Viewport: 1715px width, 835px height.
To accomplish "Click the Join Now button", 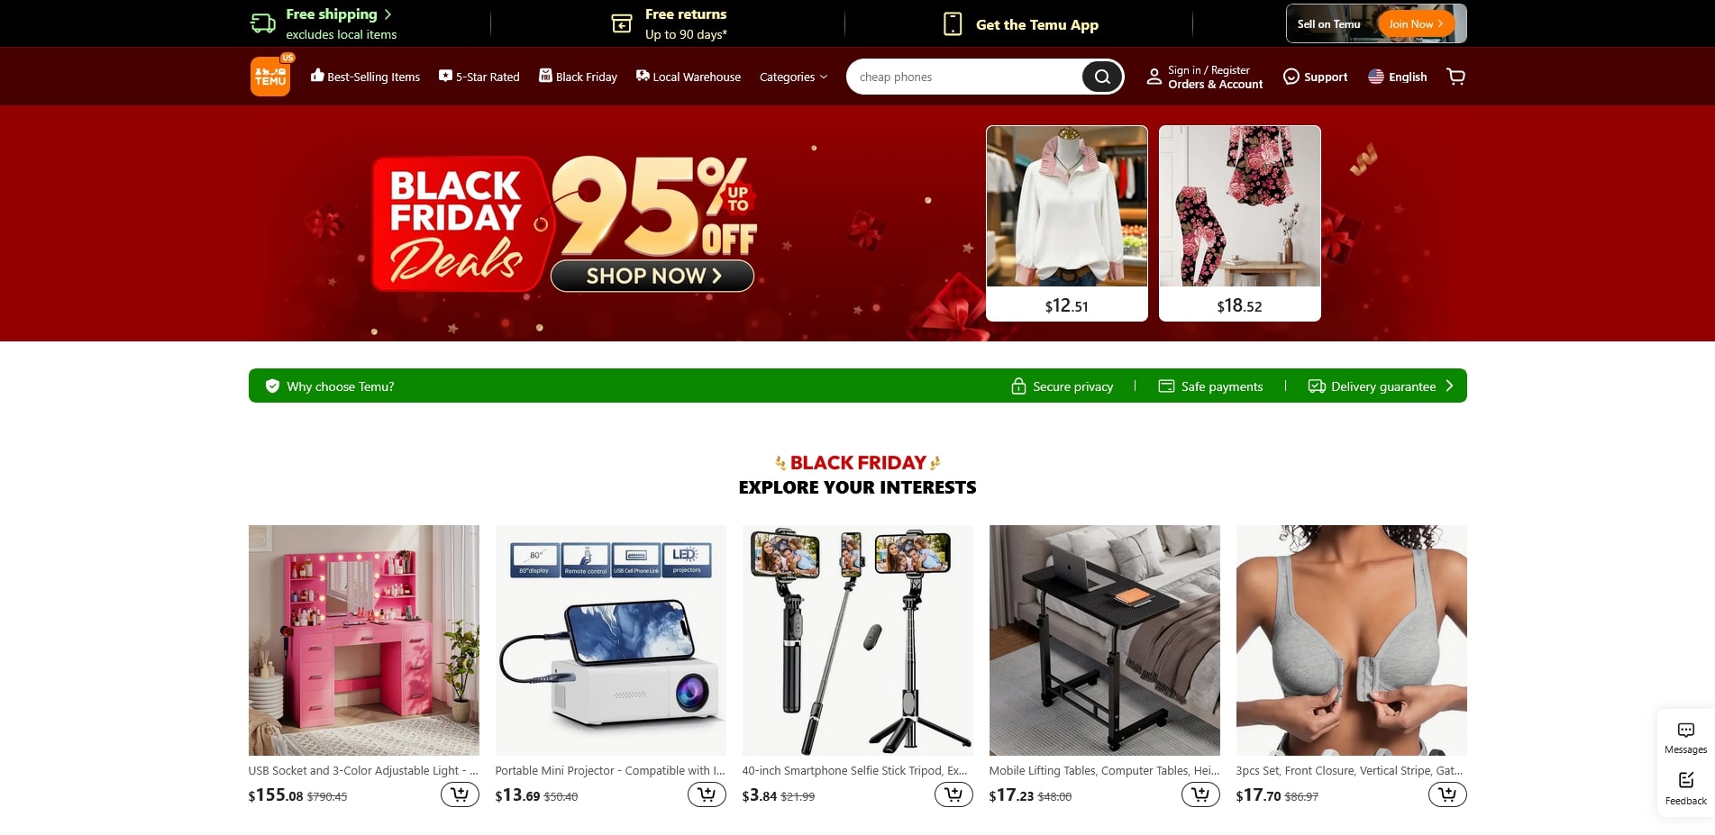I will [x=1415, y=24].
